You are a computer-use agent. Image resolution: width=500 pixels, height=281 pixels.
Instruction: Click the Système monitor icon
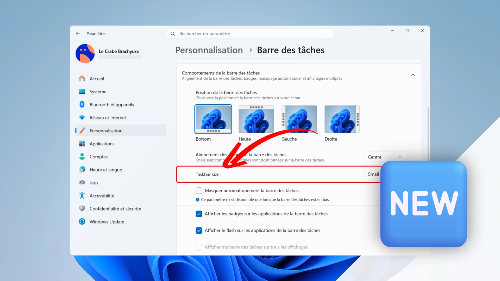82,91
